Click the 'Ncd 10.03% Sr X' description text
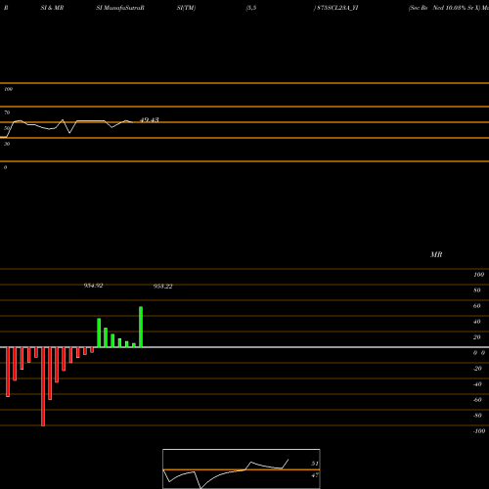Screen dimensions: 489x489 [456, 8]
